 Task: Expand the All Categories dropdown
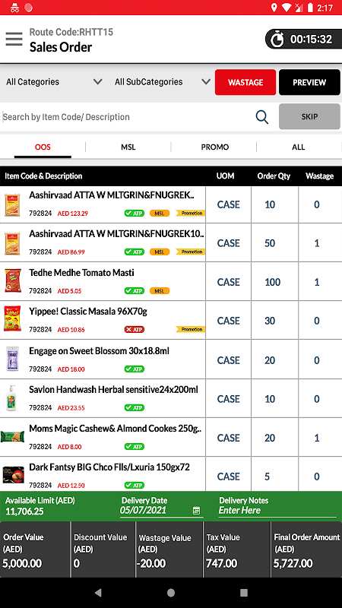(x=54, y=82)
